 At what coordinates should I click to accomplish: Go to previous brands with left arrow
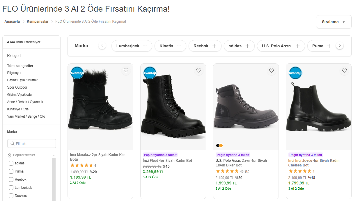[102, 46]
